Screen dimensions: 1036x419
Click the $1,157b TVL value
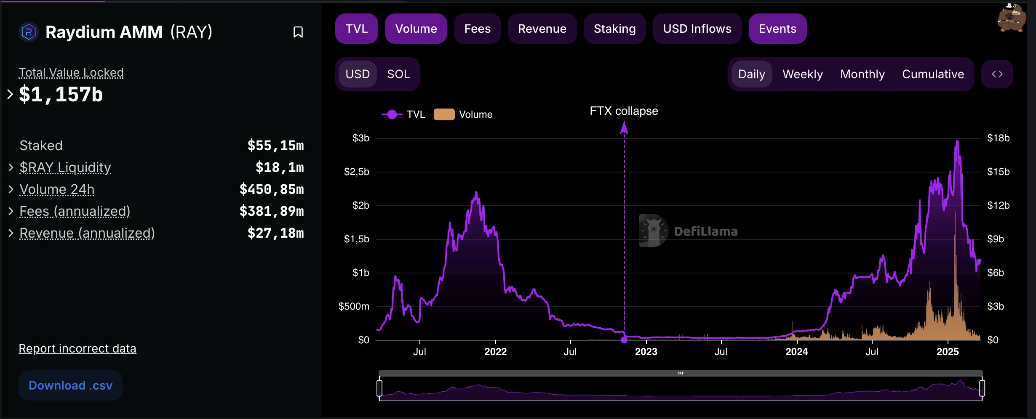click(x=61, y=94)
